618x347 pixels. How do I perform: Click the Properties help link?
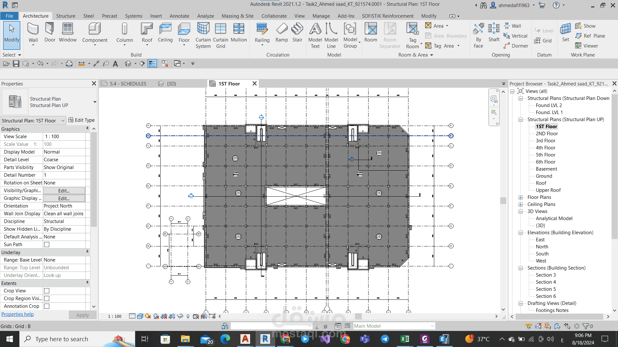(17, 314)
